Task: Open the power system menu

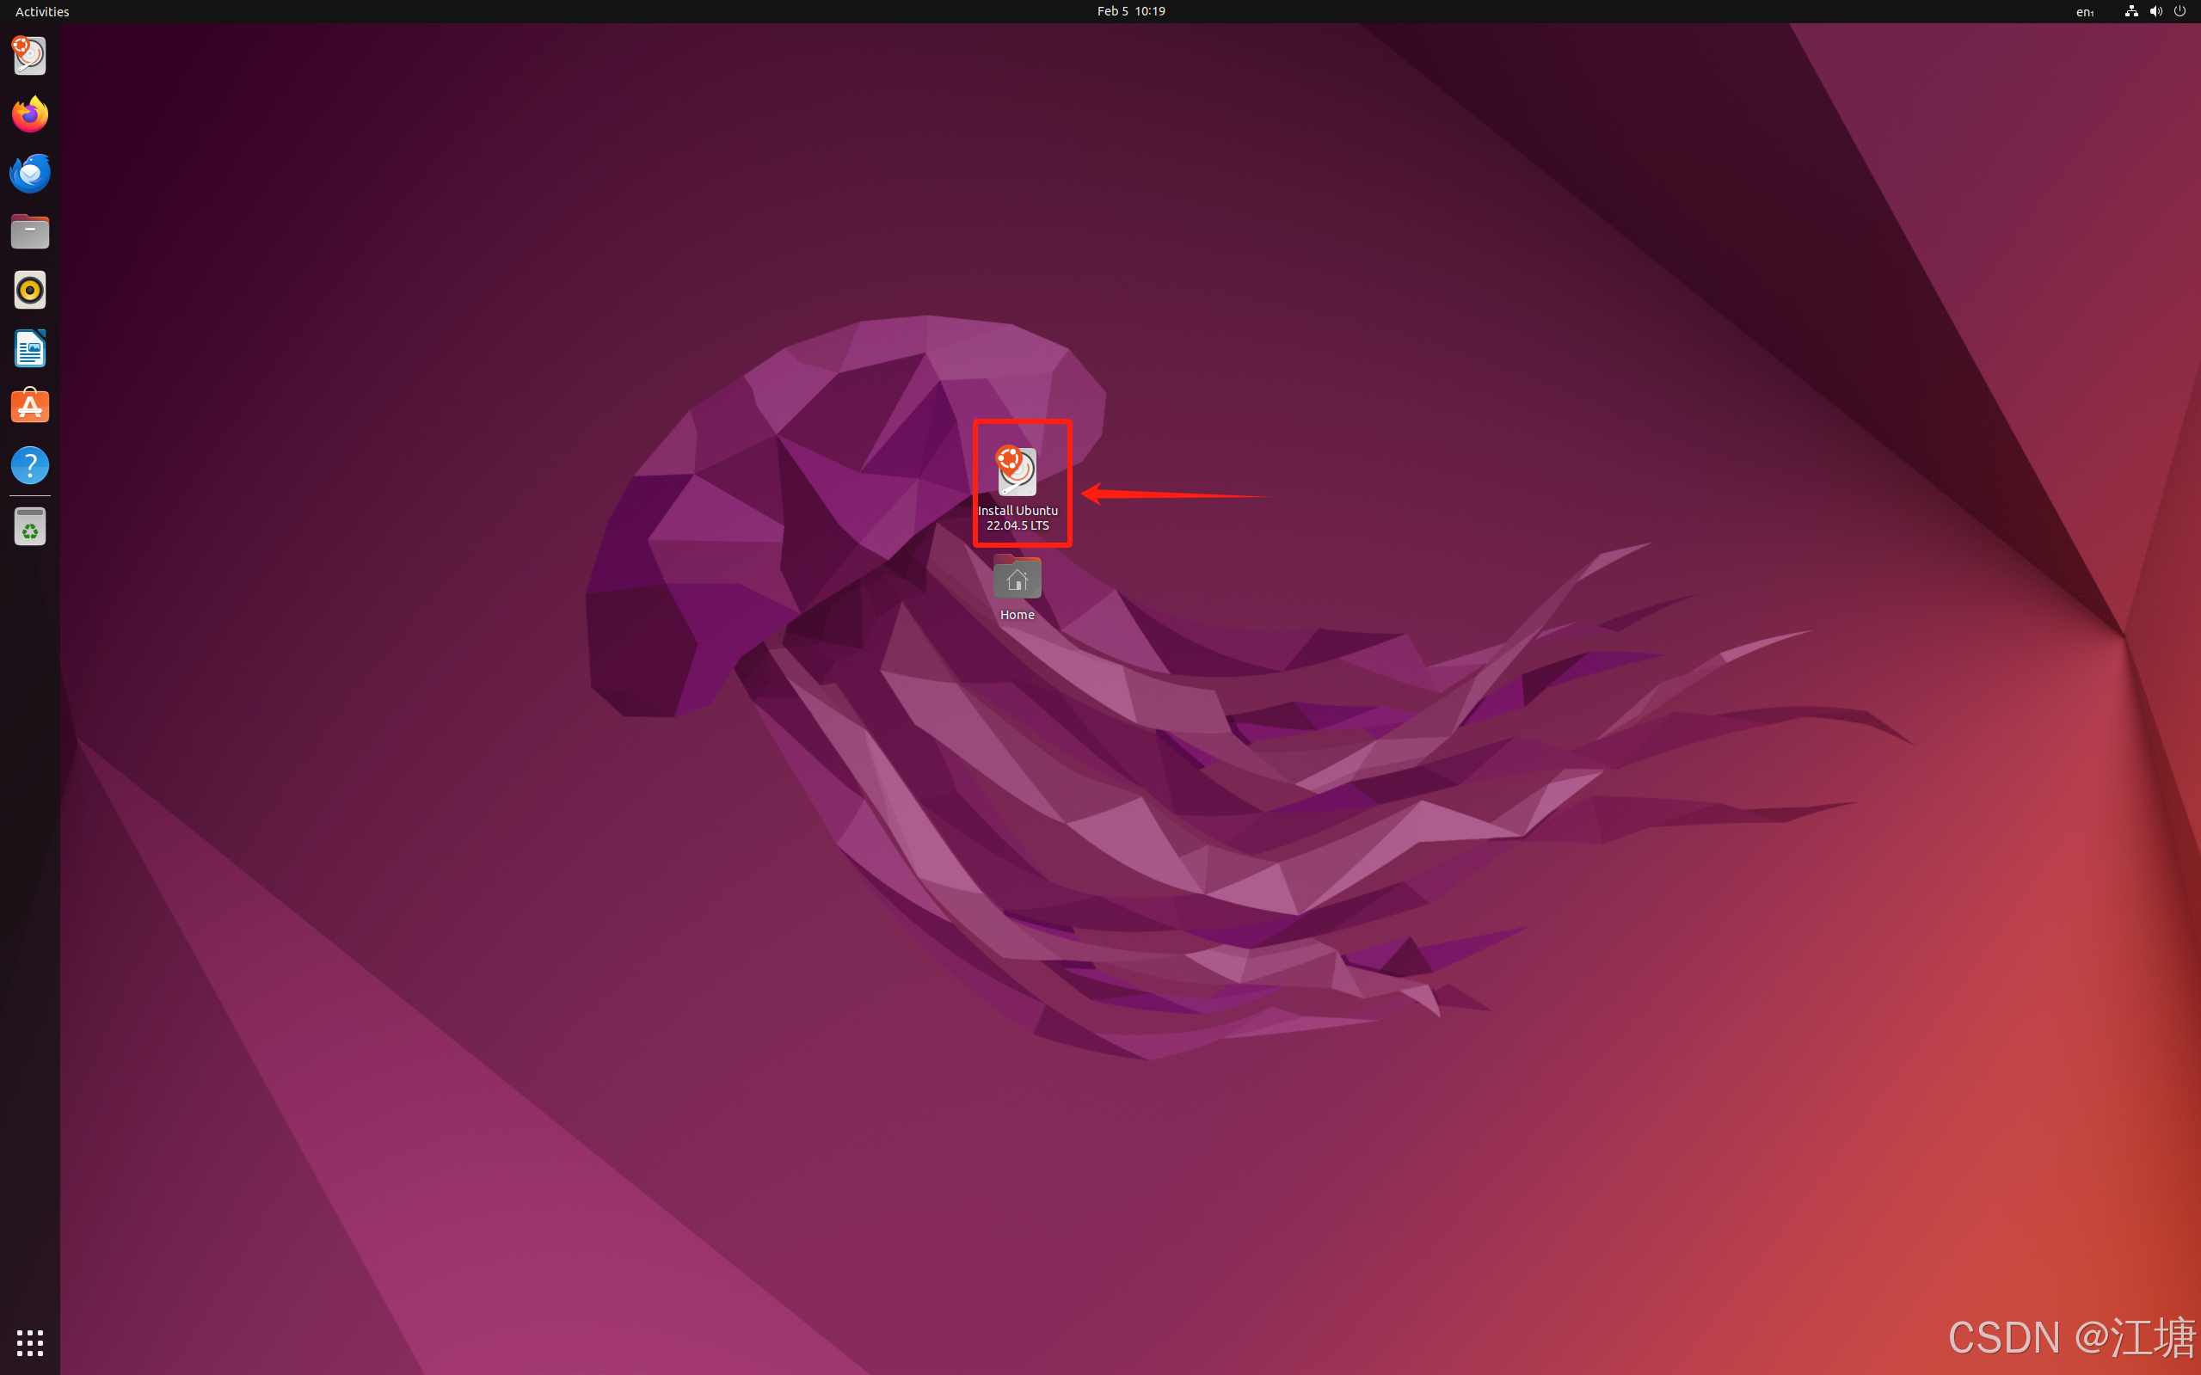Action: pos(2180,12)
